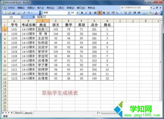Screen dimensions: 164x119
Task: Select row 13 header
Action: (x=5, y=78)
